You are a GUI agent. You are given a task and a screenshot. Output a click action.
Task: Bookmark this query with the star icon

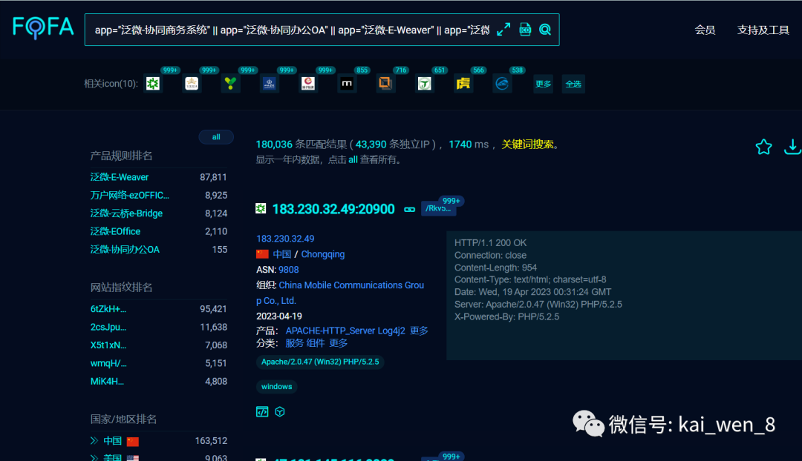click(763, 147)
